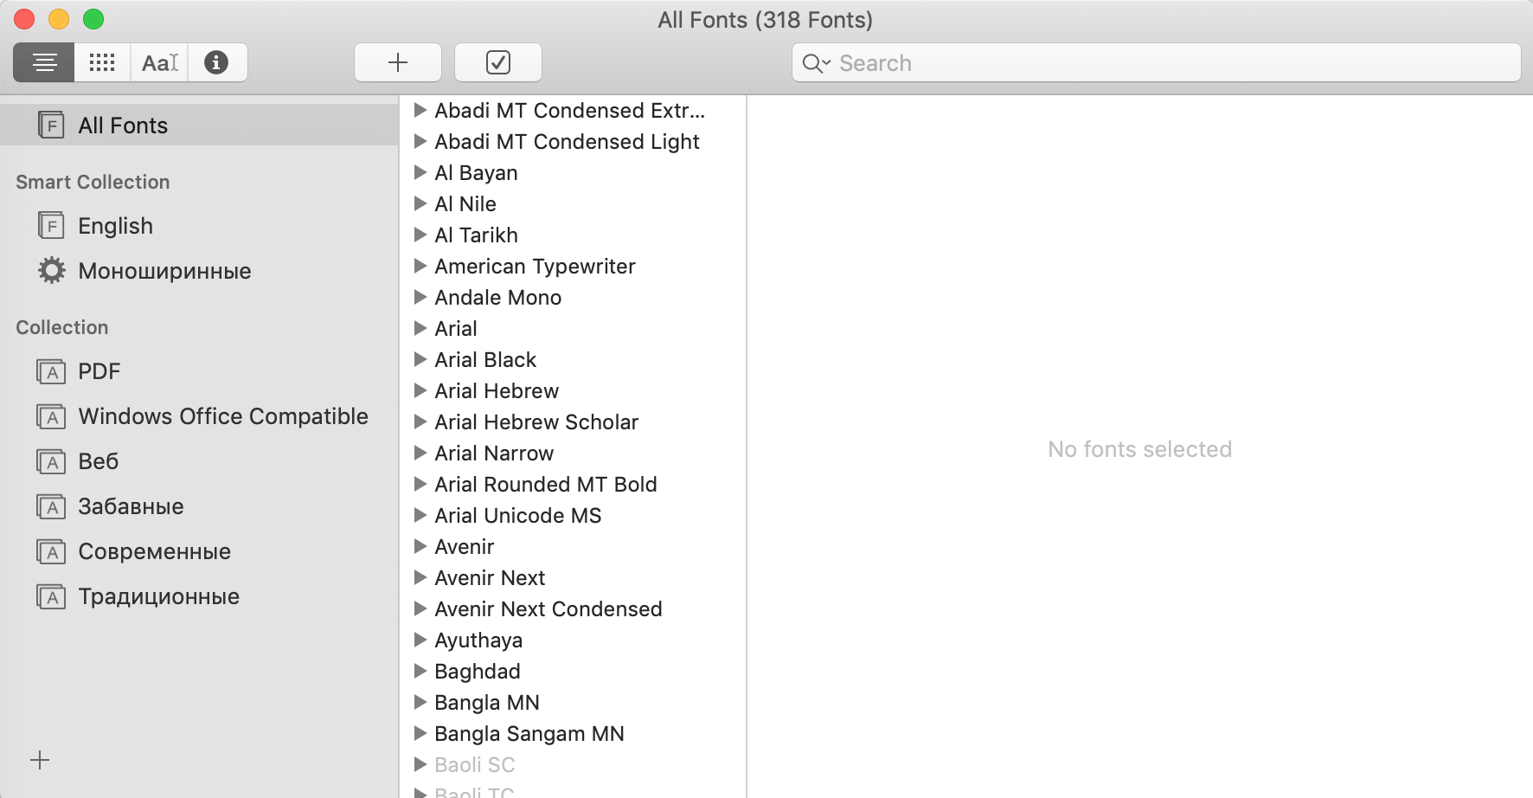Select Моноширинные smart collection
1533x798 pixels.
click(x=199, y=271)
